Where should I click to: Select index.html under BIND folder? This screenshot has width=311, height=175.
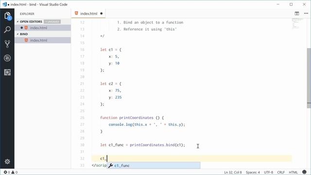click(43, 40)
